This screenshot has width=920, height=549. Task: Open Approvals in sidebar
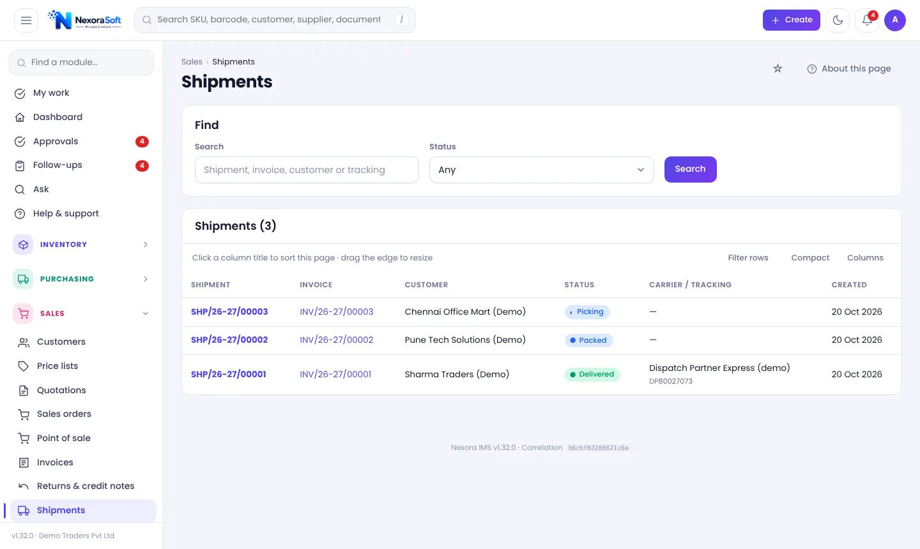coord(81,142)
